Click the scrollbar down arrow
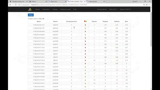The height and width of the screenshot is (90, 160). [151, 89]
